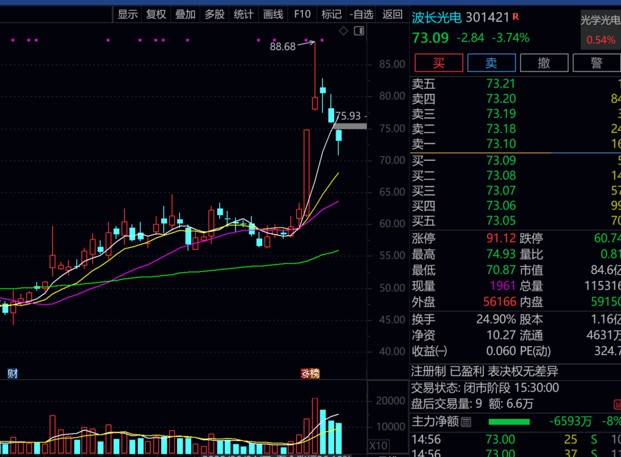Viewport: 621px width, 457px height.
Task: Open F10 company info
Action: (302, 15)
